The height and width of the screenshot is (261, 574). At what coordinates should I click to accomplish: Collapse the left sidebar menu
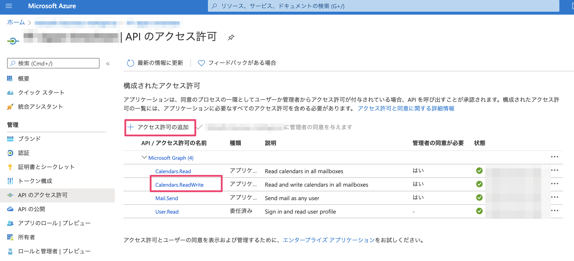point(108,63)
